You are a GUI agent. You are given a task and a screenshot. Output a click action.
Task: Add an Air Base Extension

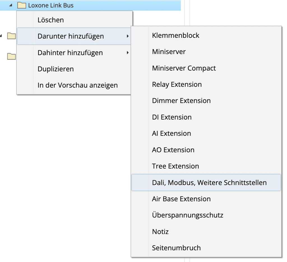pos(206,199)
